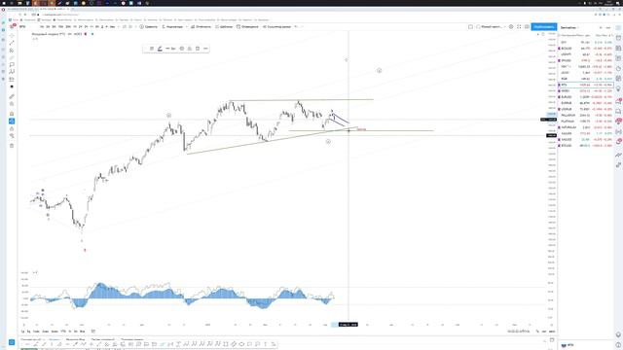Open more options in floating drawing toolbar
The width and height of the screenshot is (623, 350).
[205, 49]
